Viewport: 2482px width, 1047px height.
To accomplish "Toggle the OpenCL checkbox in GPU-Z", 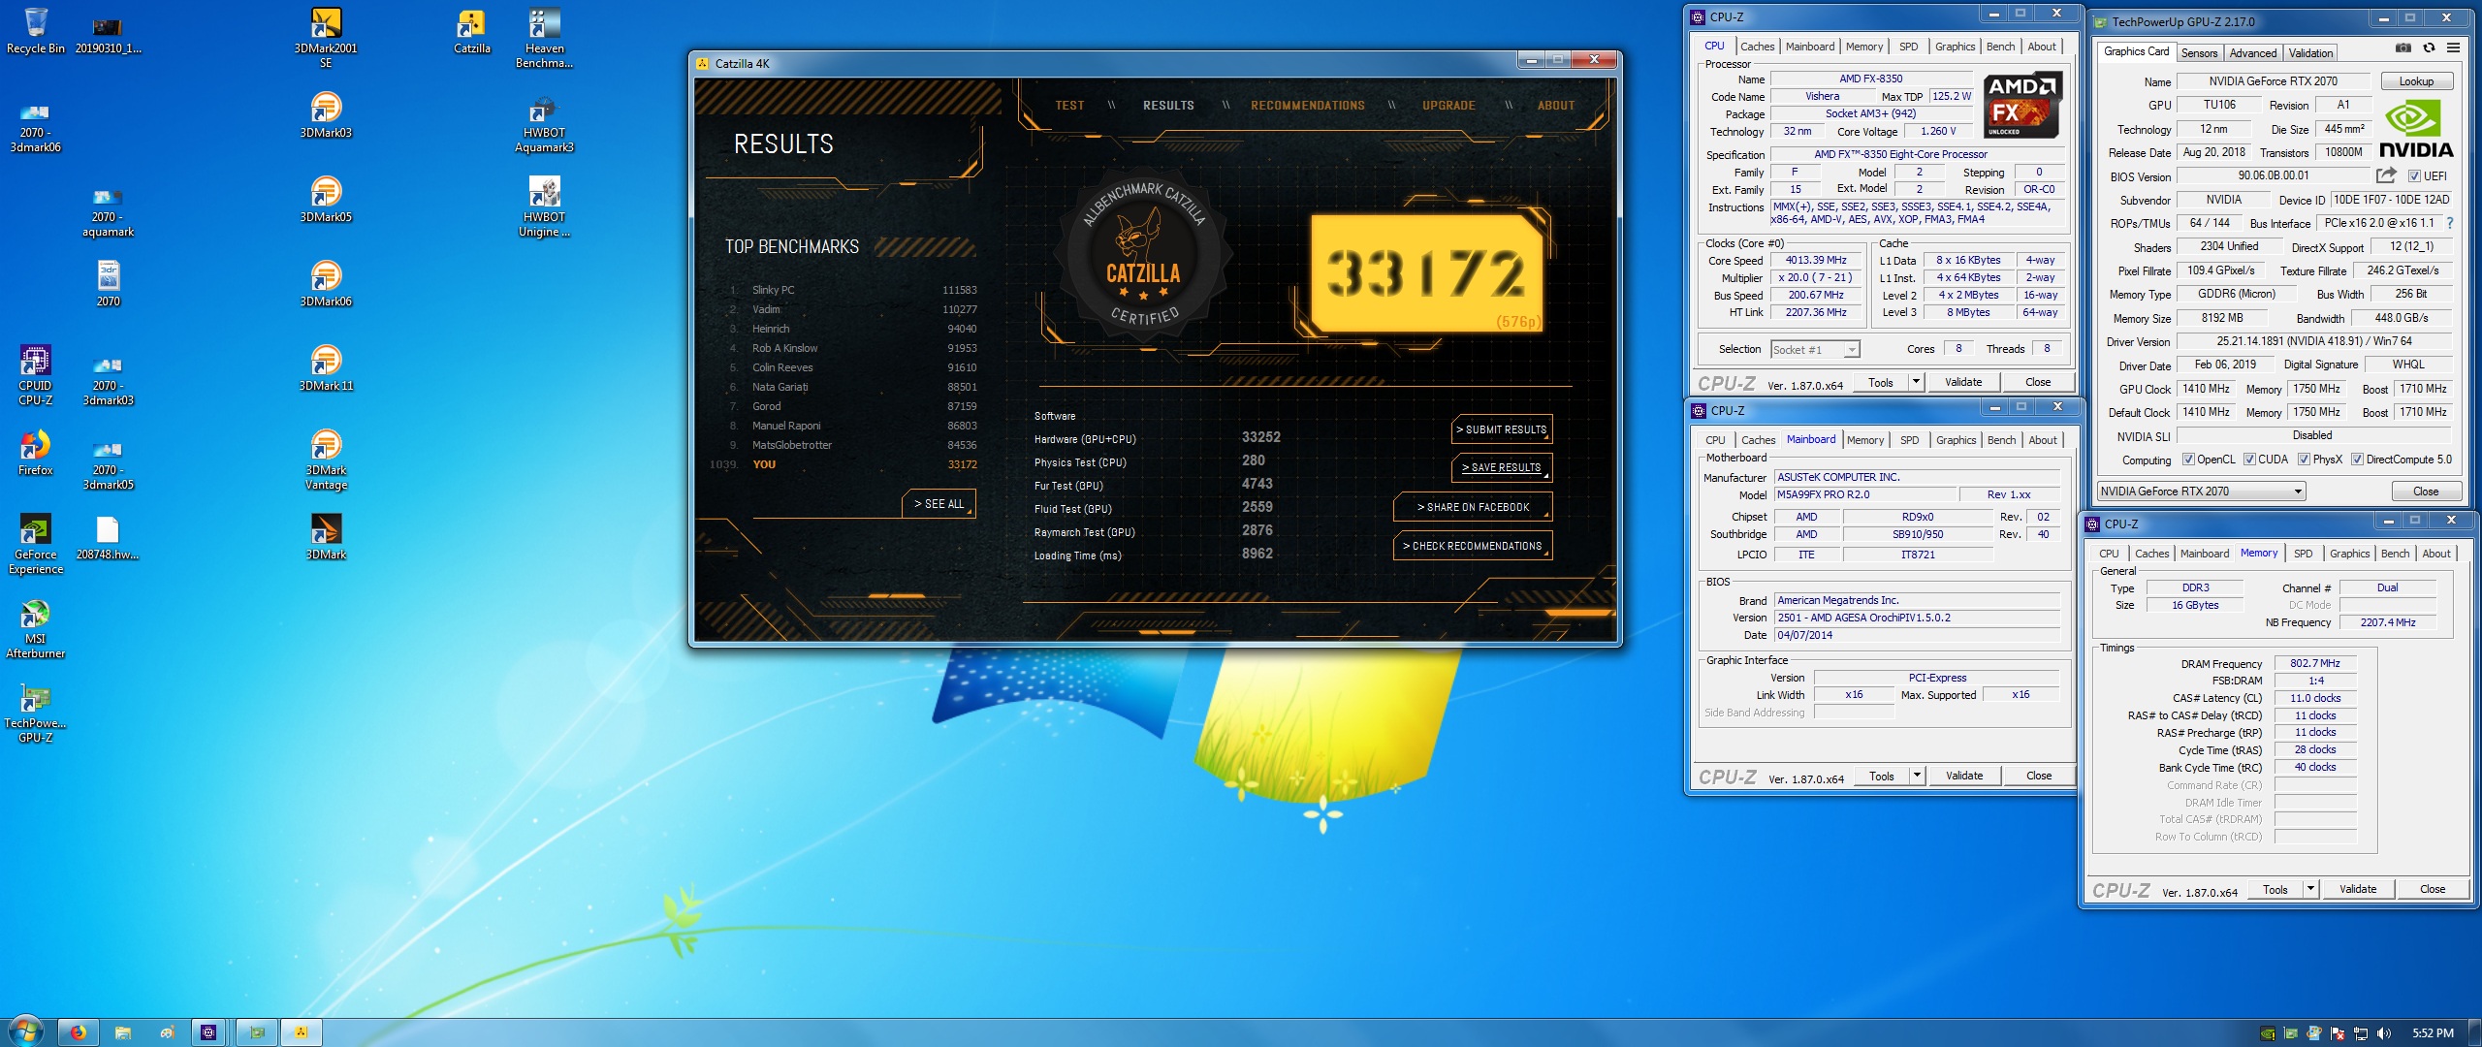I will click(x=2188, y=460).
